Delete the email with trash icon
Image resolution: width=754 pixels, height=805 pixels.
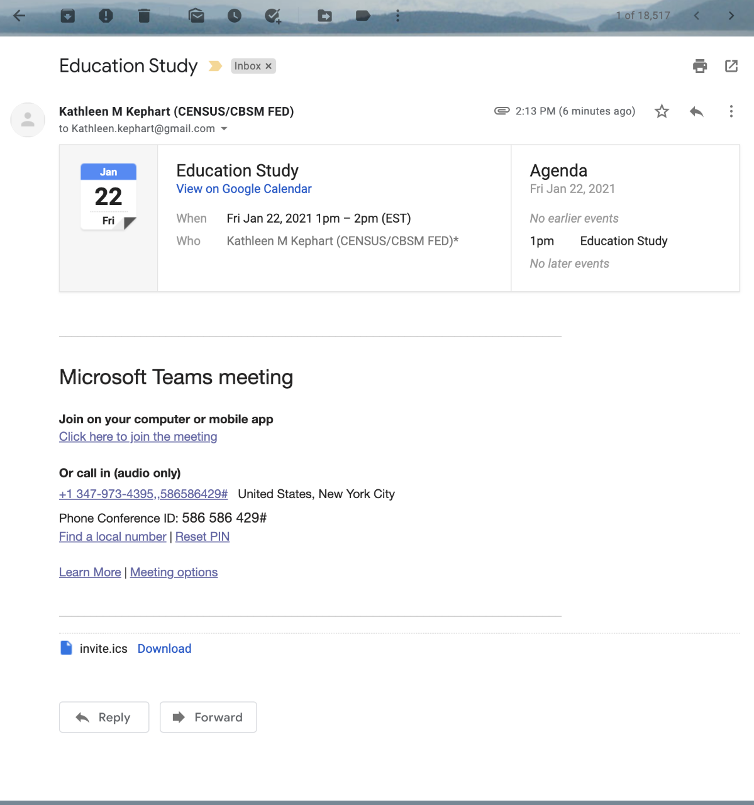click(144, 16)
